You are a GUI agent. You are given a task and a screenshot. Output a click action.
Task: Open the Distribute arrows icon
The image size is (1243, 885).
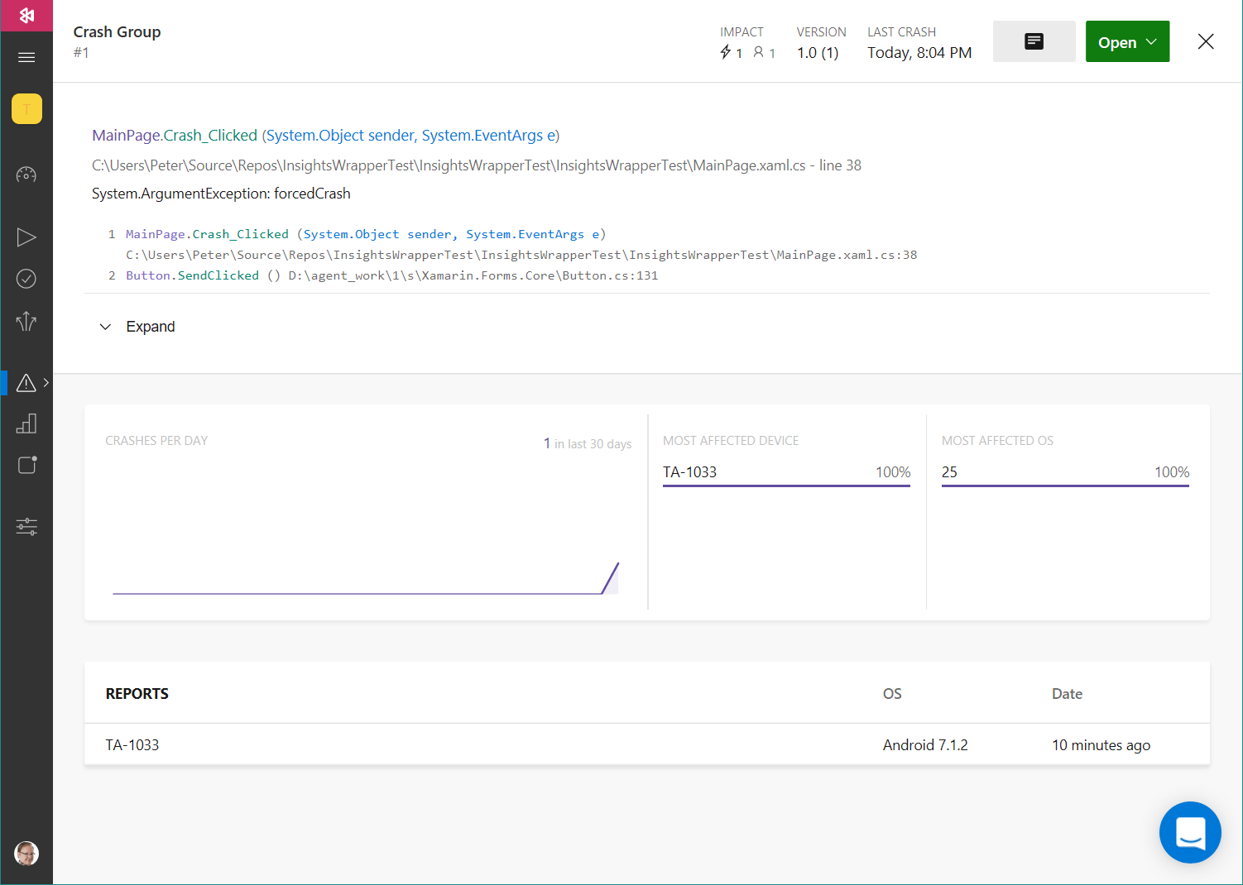point(26,321)
